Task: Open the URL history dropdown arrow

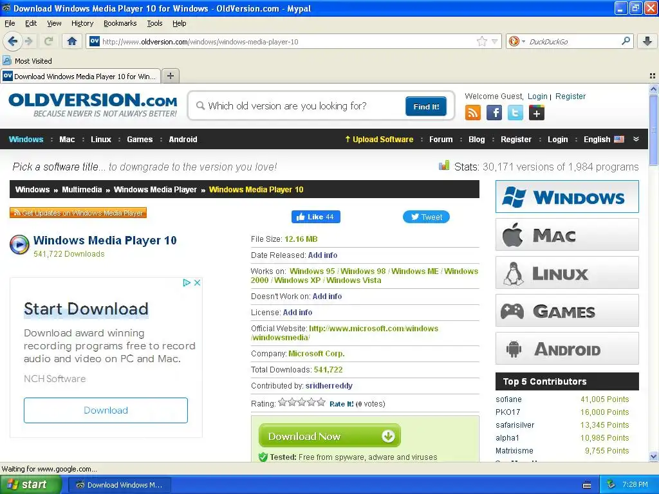Action: pos(495,41)
